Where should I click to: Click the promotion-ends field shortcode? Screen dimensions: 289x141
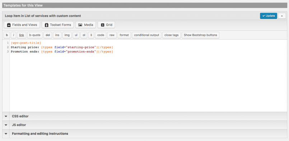click(77, 52)
